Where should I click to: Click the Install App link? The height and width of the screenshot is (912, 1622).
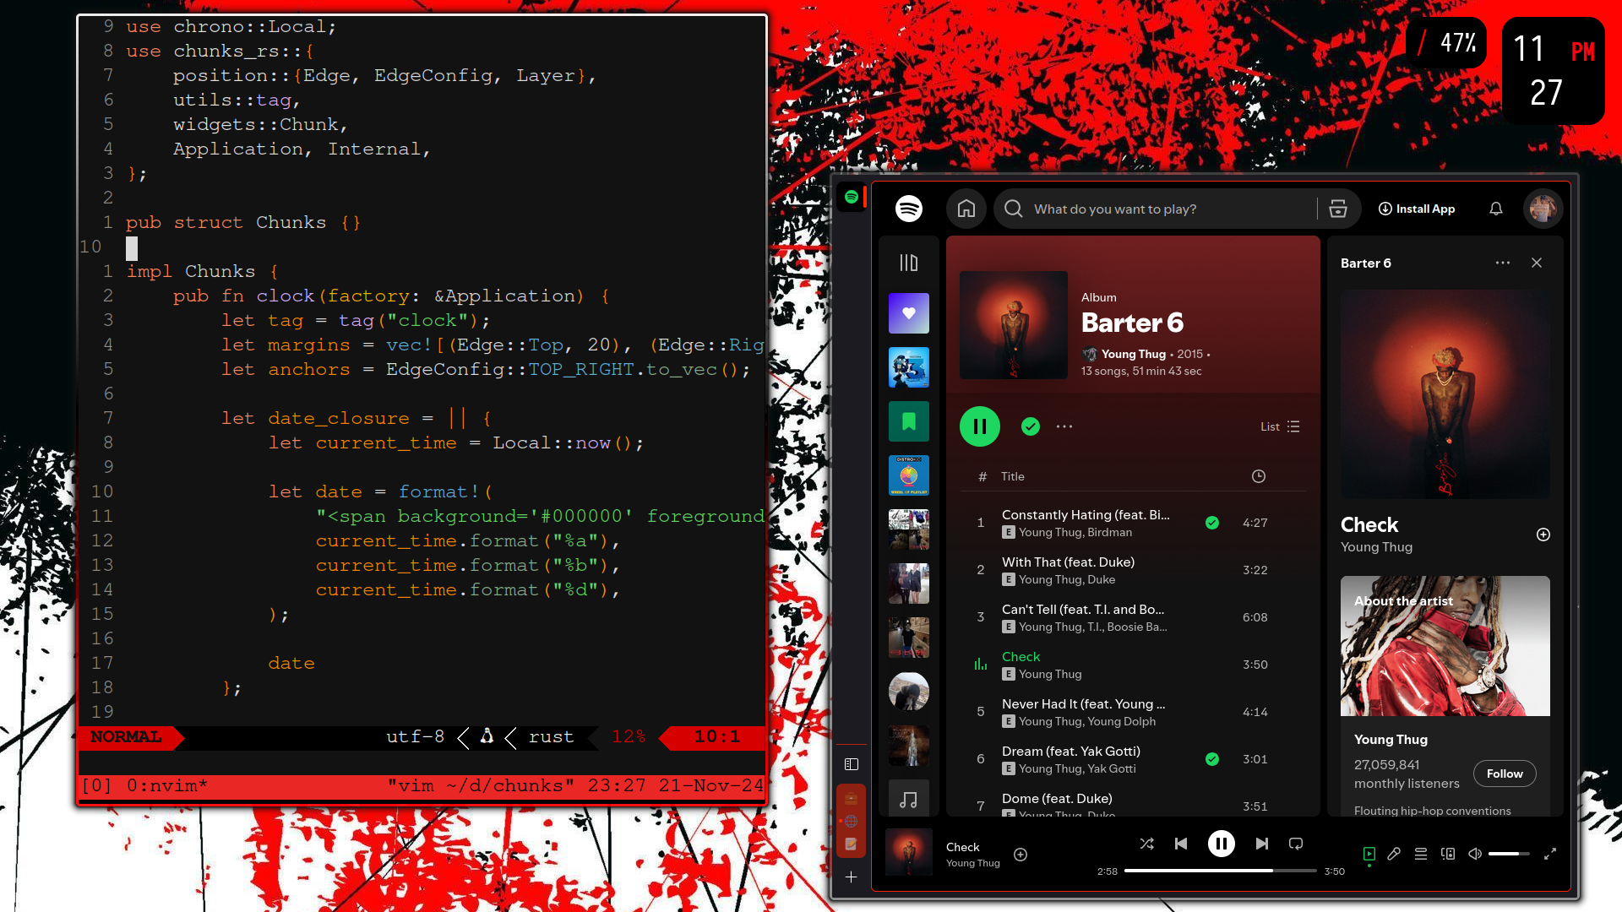pos(1417,209)
